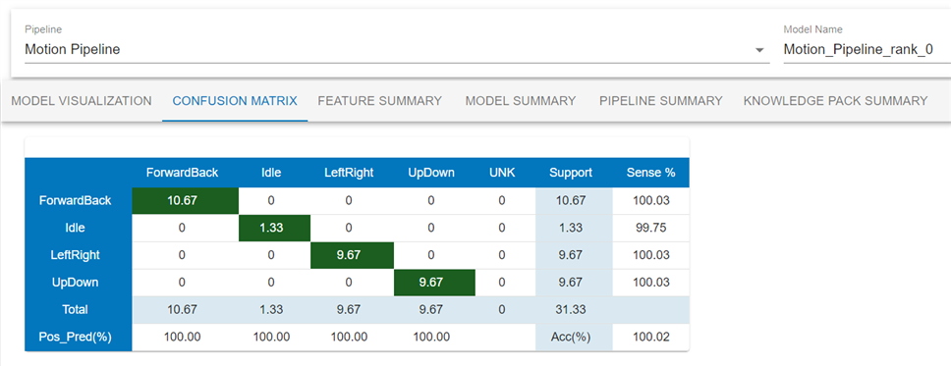Click the Idle sense value 99.75
The height and width of the screenshot is (366, 951).
coord(650,228)
